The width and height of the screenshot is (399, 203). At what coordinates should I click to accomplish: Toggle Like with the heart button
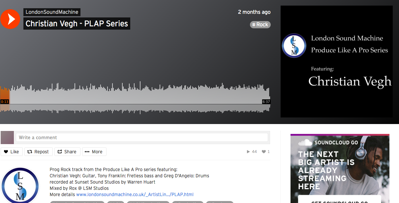[x=12, y=152]
